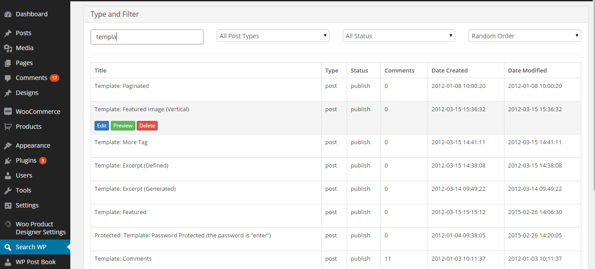Screen dimensions: 595x269
Task: Click the green Preview button
Action: point(123,126)
